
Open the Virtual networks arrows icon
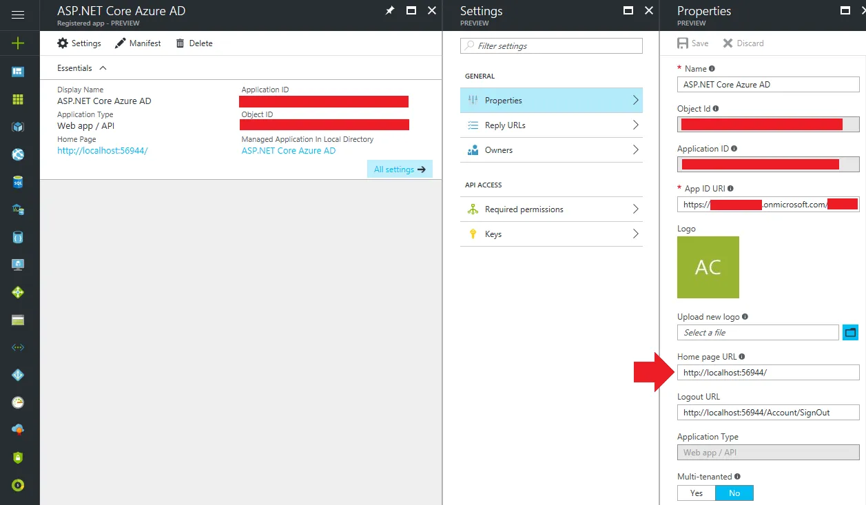[18, 347]
